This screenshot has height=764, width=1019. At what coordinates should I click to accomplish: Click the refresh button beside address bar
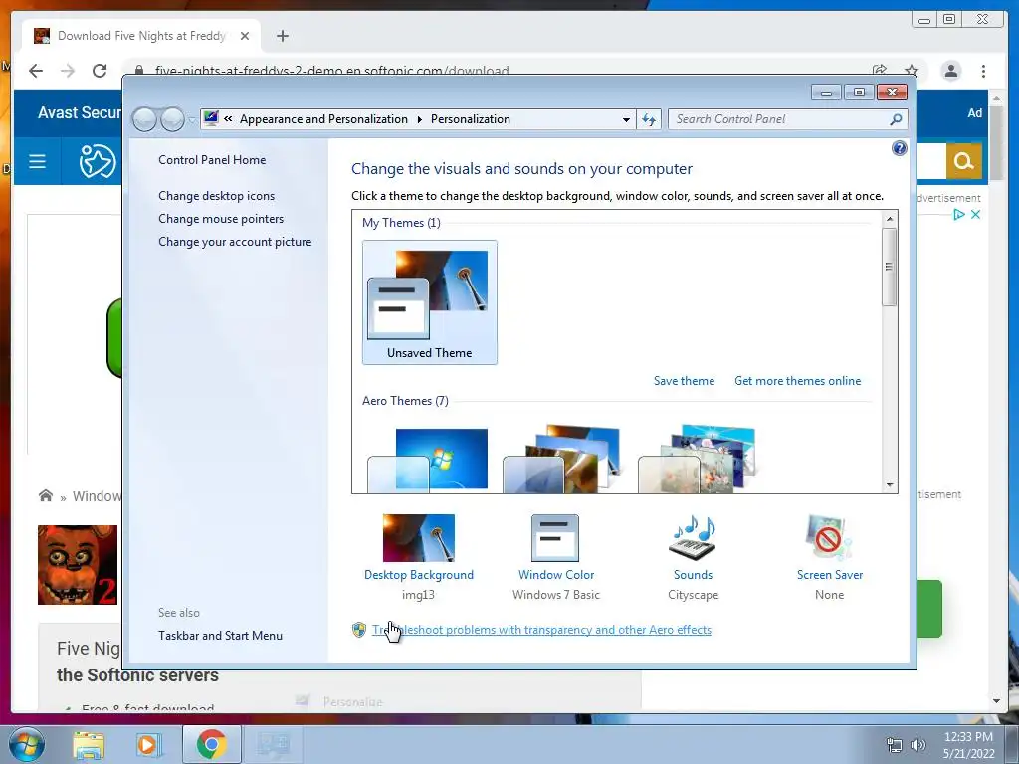[x=649, y=119]
